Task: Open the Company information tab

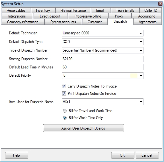Action: click(x=23, y=22)
